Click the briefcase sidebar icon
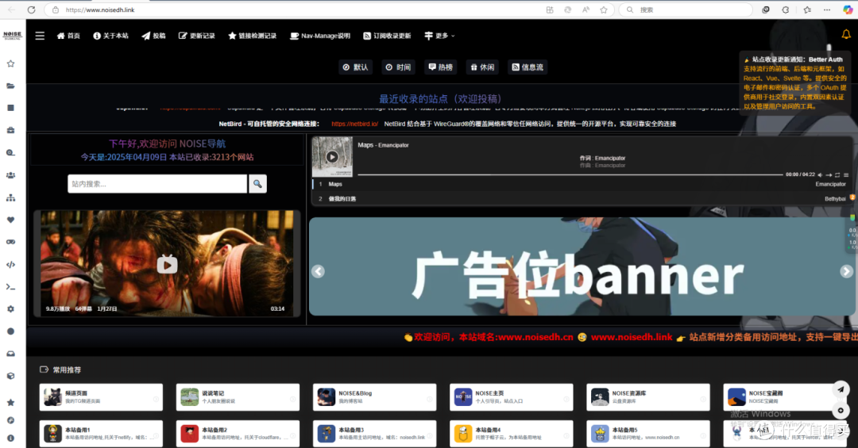The height and width of the screenshot is (448, 858). (10, 131)
